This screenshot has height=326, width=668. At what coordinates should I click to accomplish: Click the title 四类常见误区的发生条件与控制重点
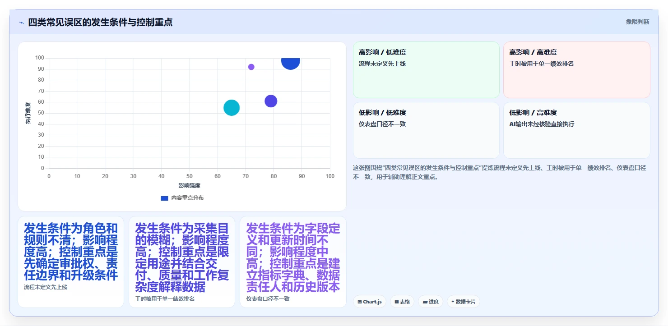(100, 22)
